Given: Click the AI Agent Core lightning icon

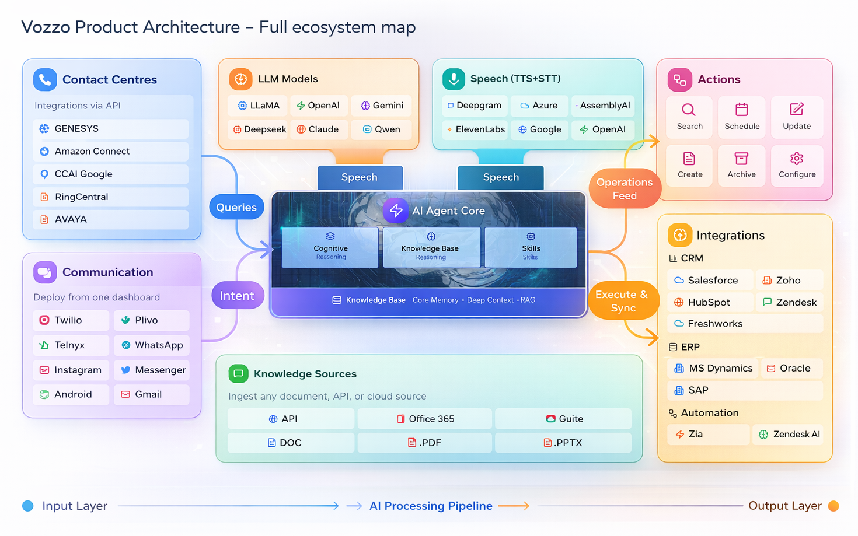Looking at the screenshot, I should (x=396, y=211).
